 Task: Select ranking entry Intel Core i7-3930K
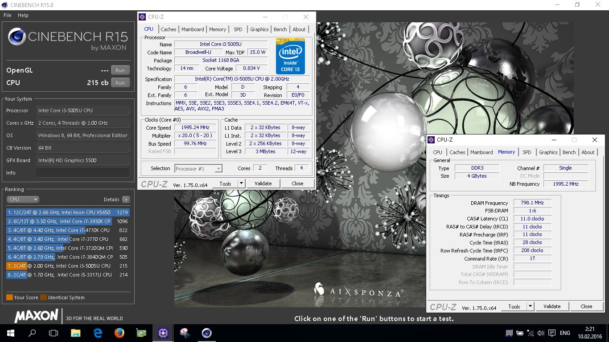point(68,221)
